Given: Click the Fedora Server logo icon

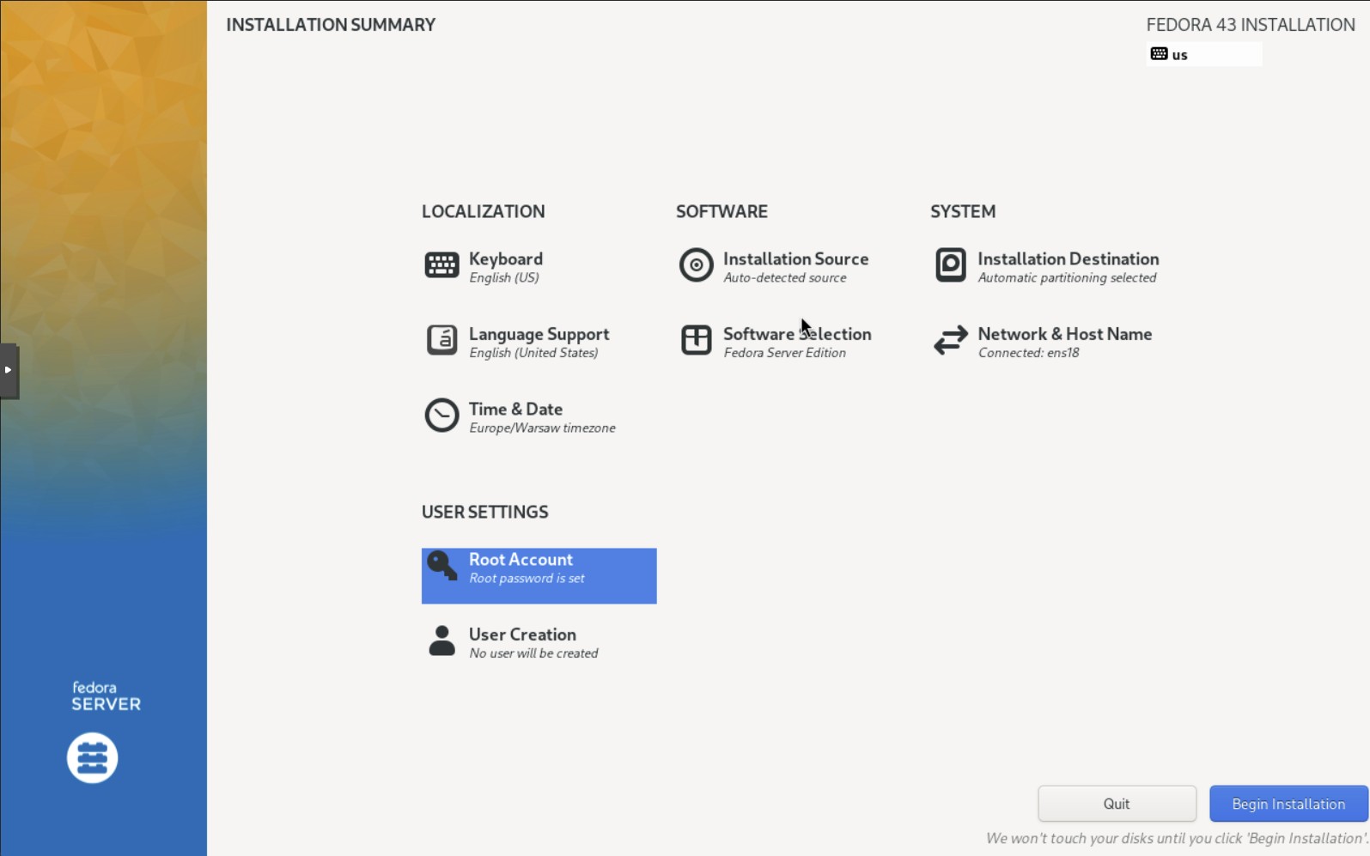Looking at the screenshot, I should pos(93,757).
